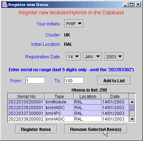Viewport: 143px width, 141px height.
Task: Maximize the Register new Items window
Action: (x=132, y=5)
